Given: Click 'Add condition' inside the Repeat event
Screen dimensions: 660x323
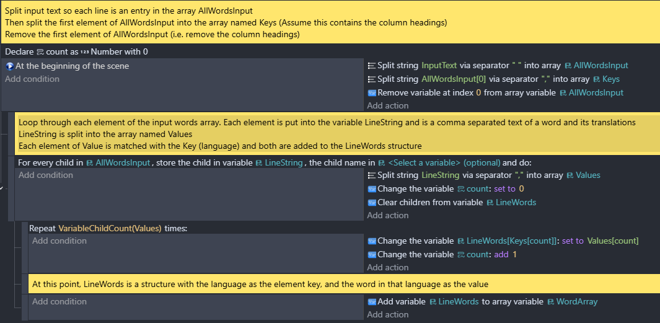Looking at the screenshot, I should pyautogui.click(x=59, y=241).
